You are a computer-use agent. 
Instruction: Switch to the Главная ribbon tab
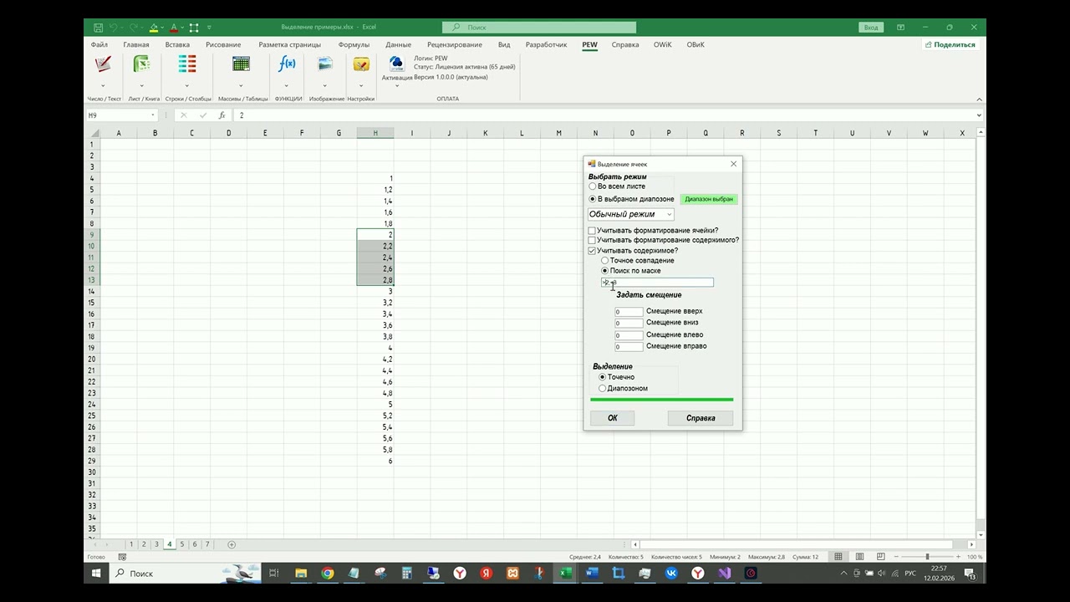pos(136,45)
